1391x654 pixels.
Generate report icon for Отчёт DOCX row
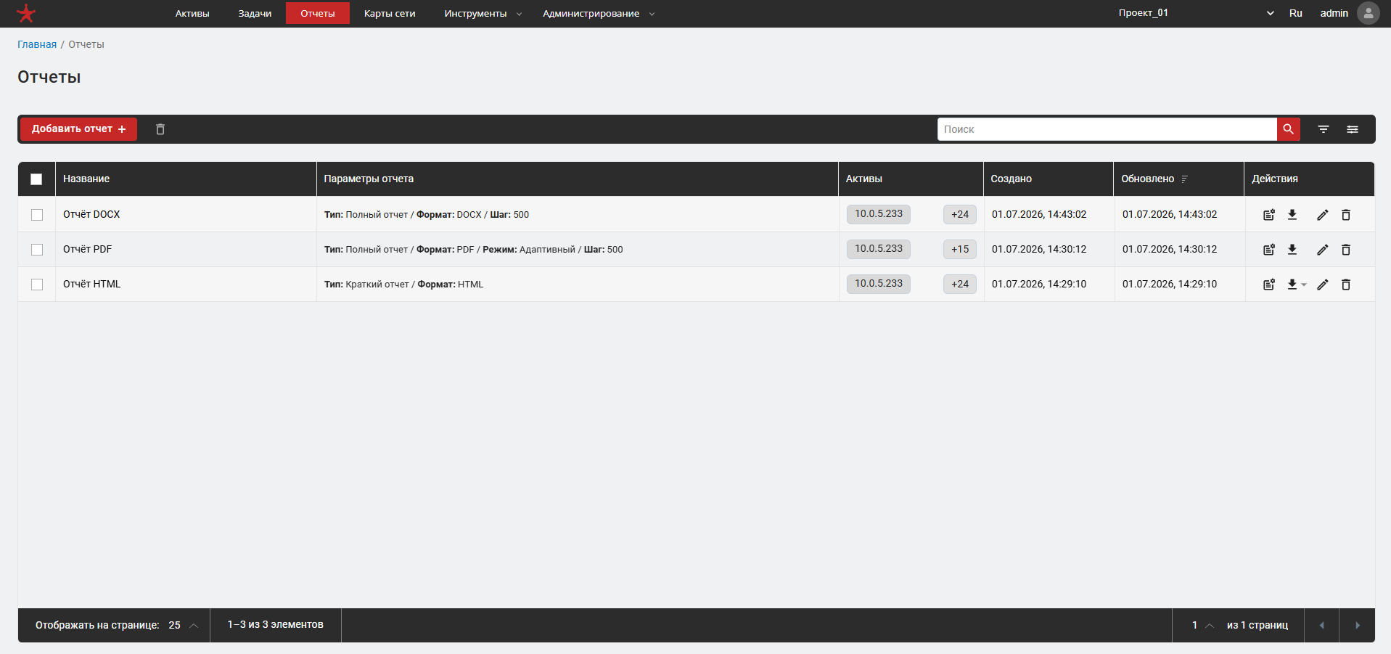[1269, 215]
